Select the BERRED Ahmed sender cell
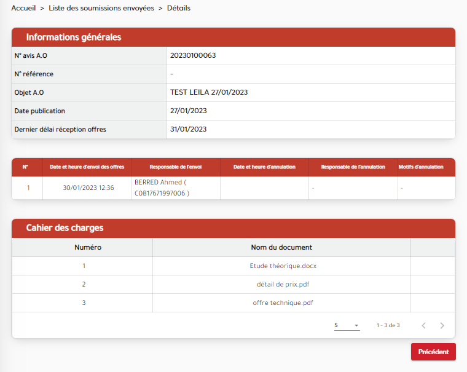The height and width of the screenshot is (372, 467). [x=162, y=188]
